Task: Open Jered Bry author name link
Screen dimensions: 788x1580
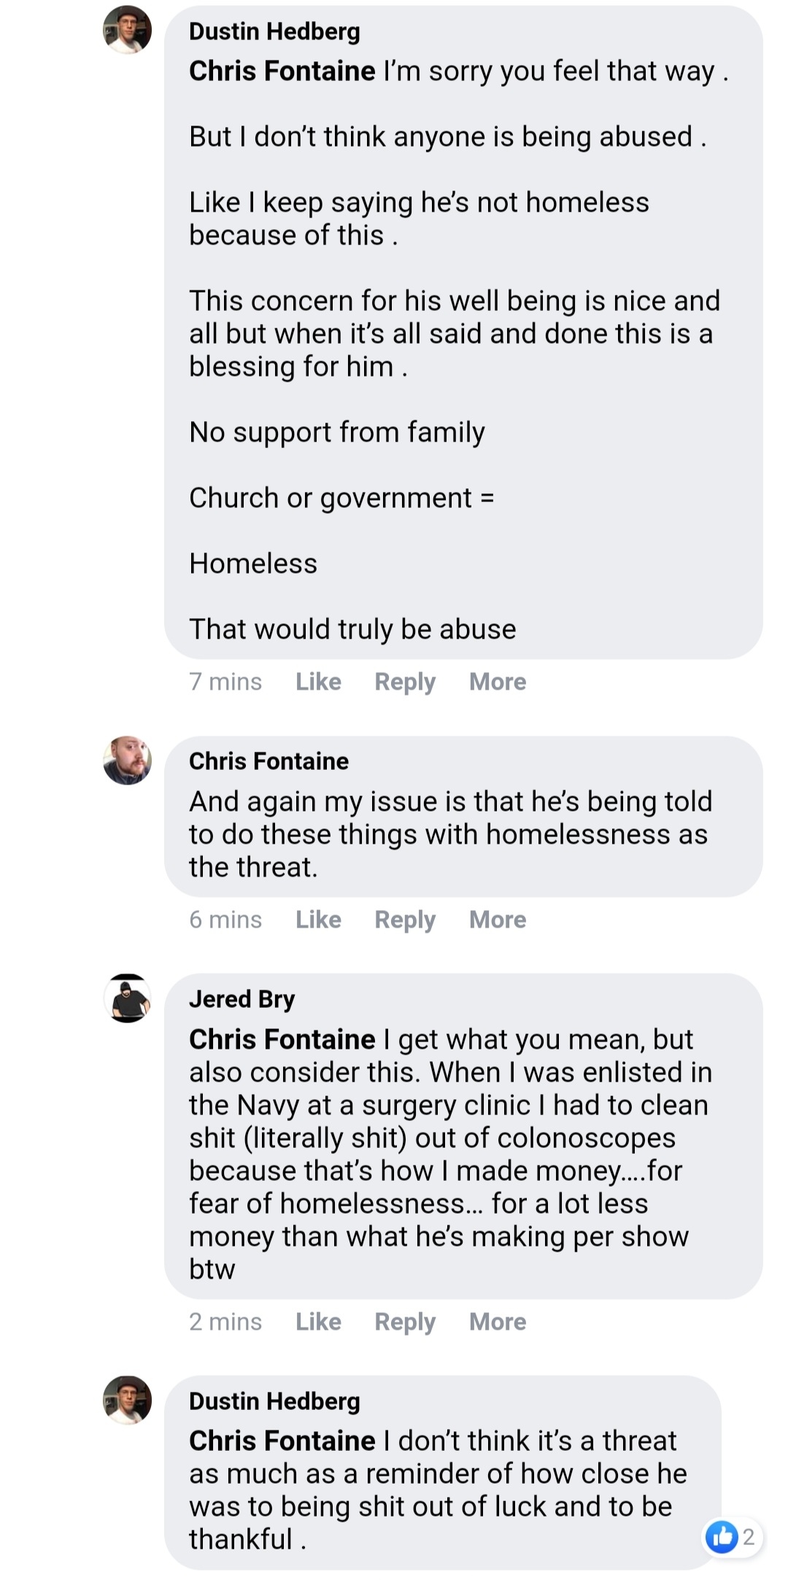Action: [x=242, y=999]
